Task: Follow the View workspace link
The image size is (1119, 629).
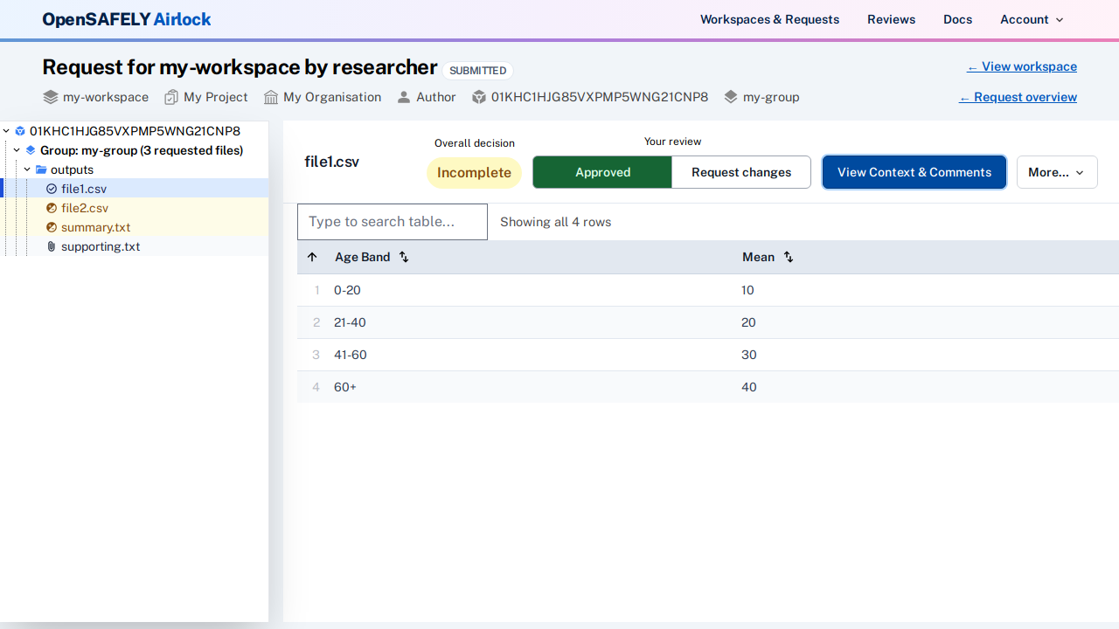Action: [x=1021, y=66]
